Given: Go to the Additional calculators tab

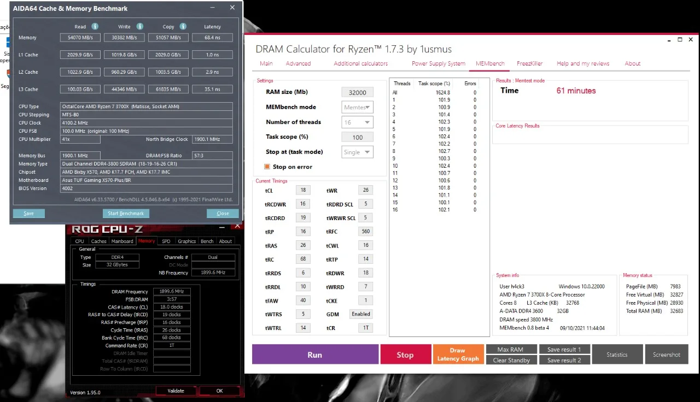Looking at the screenshot, I should [x=361, y=63].
